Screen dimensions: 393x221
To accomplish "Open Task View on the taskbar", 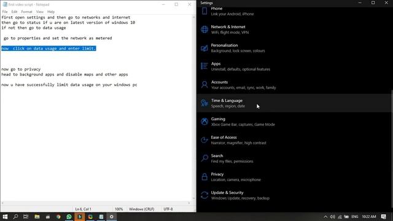I will point(26,217).
